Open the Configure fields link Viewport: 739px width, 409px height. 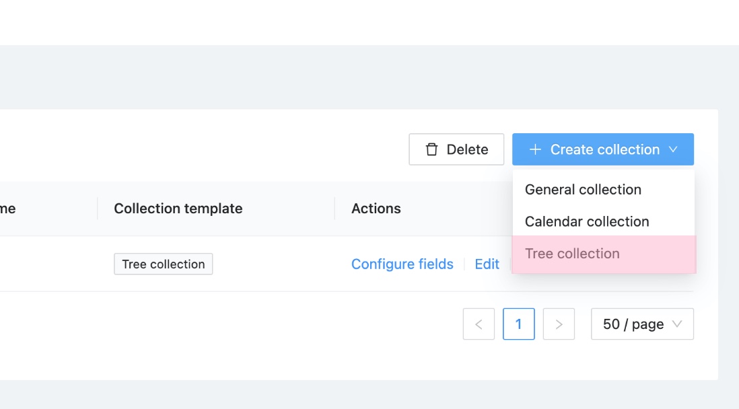[402, 264]
